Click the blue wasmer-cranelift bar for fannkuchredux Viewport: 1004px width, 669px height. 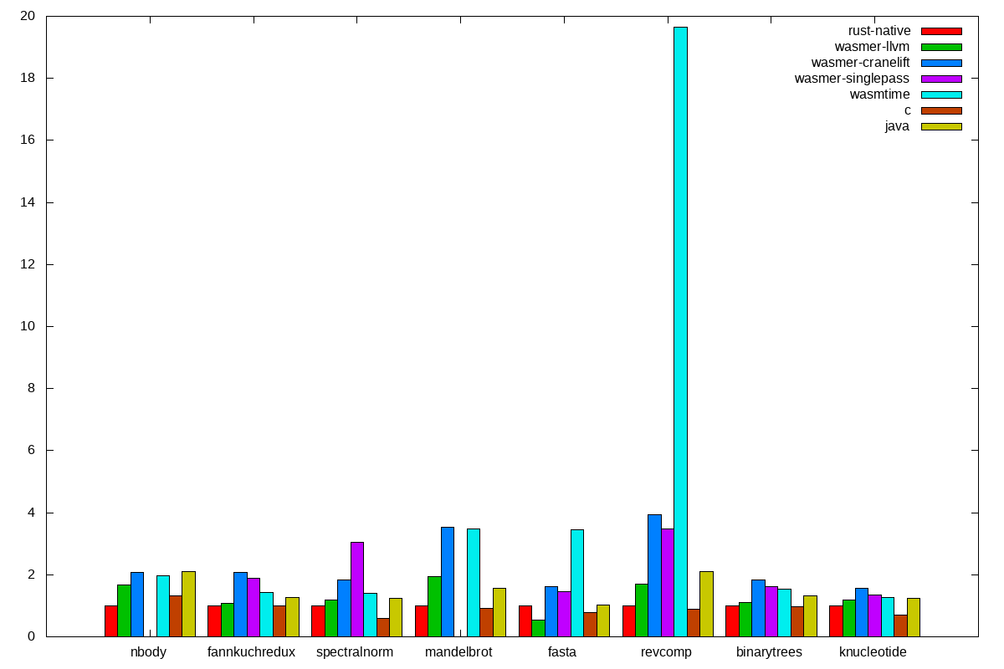(x=240, y=605)
